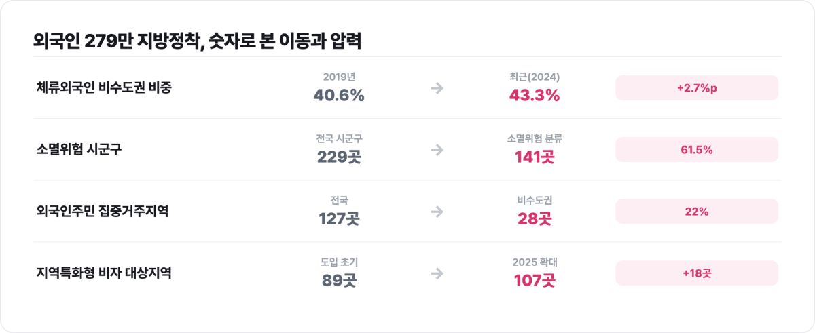Click the arrow icon in 외국인주민 집중거주지역 row
The height and width of the screenshot is (333, 815).
437,212
